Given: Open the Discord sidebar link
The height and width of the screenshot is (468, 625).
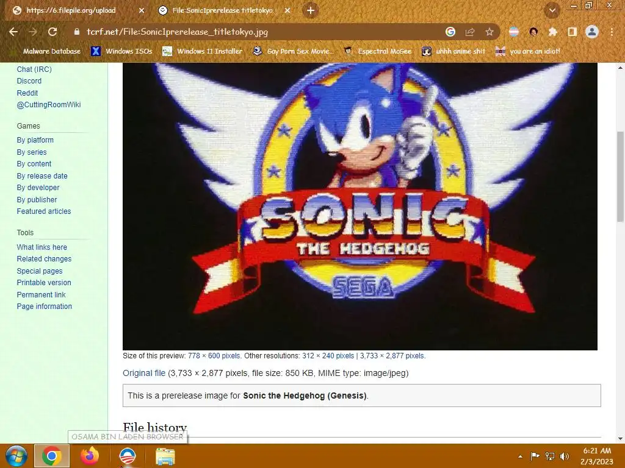Looking at the screenshot, I should click(x=29, y=81).
